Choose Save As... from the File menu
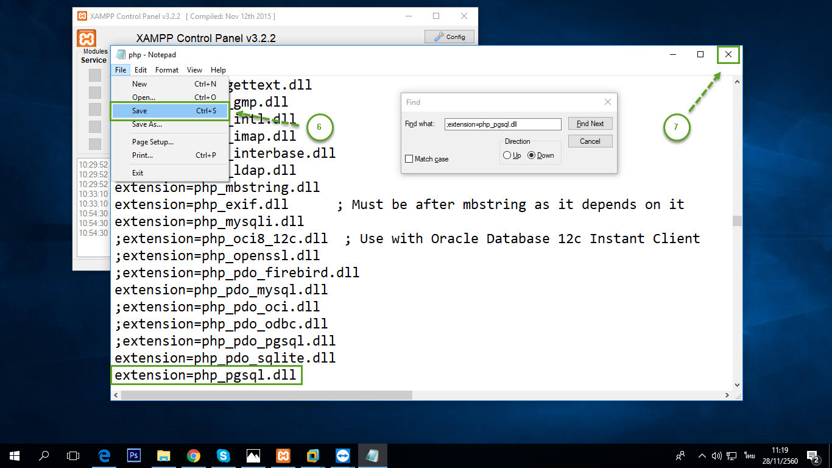Screen dimensions: 832x468 tap(170, 124)
